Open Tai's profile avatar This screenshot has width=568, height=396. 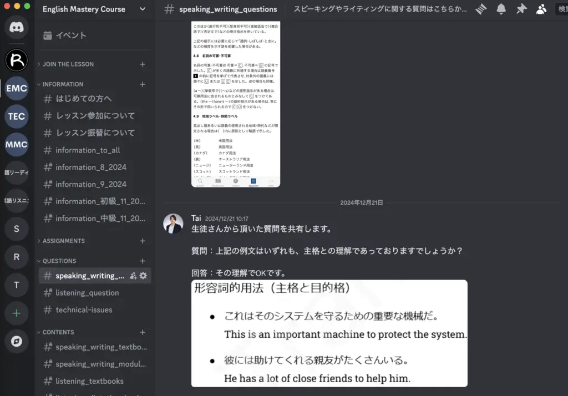[173, 224]
